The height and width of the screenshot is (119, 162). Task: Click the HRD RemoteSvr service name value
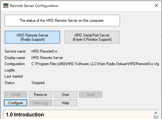44,51
